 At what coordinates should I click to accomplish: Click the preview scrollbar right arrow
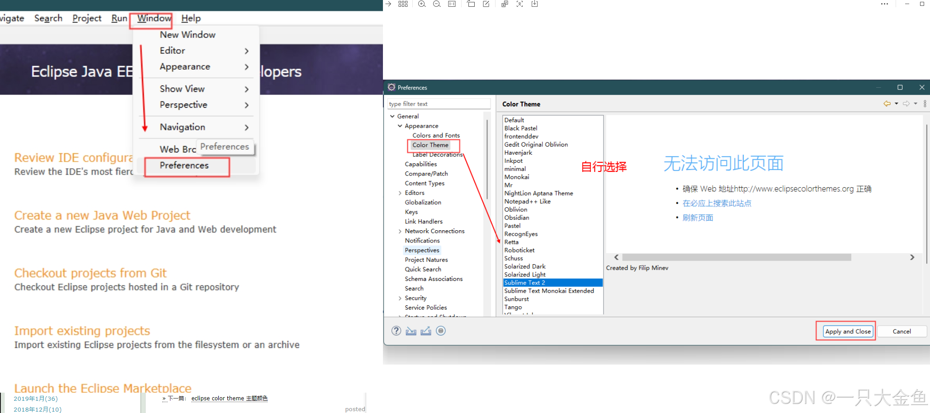(x=912, y=257)
